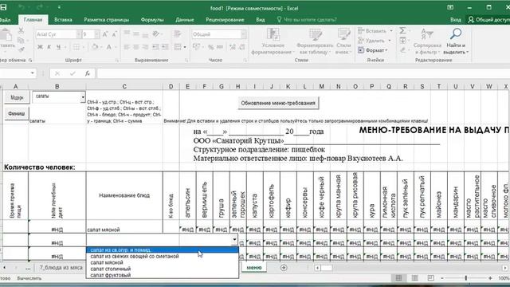Click the Удалить cells button

pos(372,41)
